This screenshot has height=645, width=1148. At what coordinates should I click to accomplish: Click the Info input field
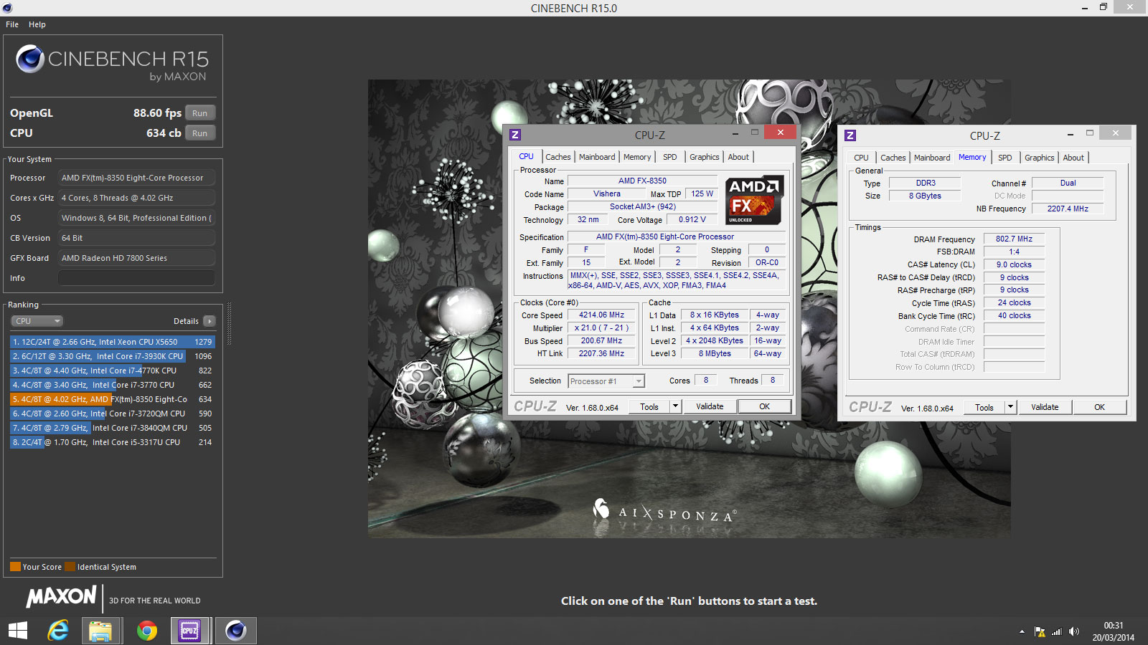coord(136,278)
